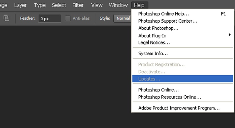Viewport: 235px width, 128px height.
Task: Select Legal Notices entry
Action: [182, 43]
